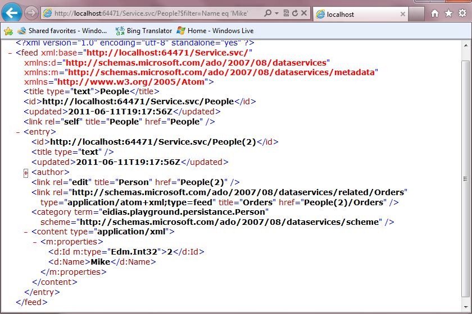The height and width of the screenshot is (314, 472).
Task: Click the browser Forward arrow button
Action: coord(31,13)
